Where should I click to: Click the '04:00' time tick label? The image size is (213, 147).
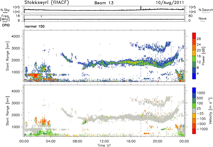(x=51, y=141)
